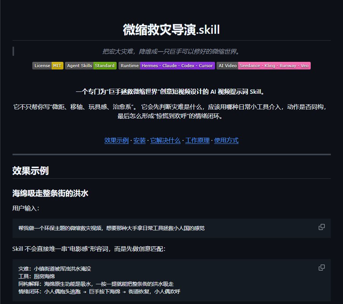Copy the user input code block
The width and height of the screenshot is (343, 304).
click(322, 227)
